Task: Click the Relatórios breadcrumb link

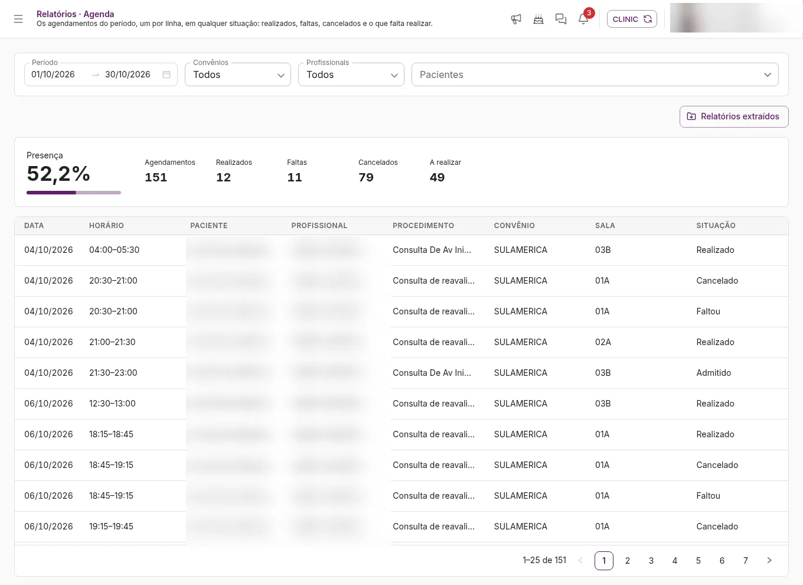Action: click(x=57, y=14)
